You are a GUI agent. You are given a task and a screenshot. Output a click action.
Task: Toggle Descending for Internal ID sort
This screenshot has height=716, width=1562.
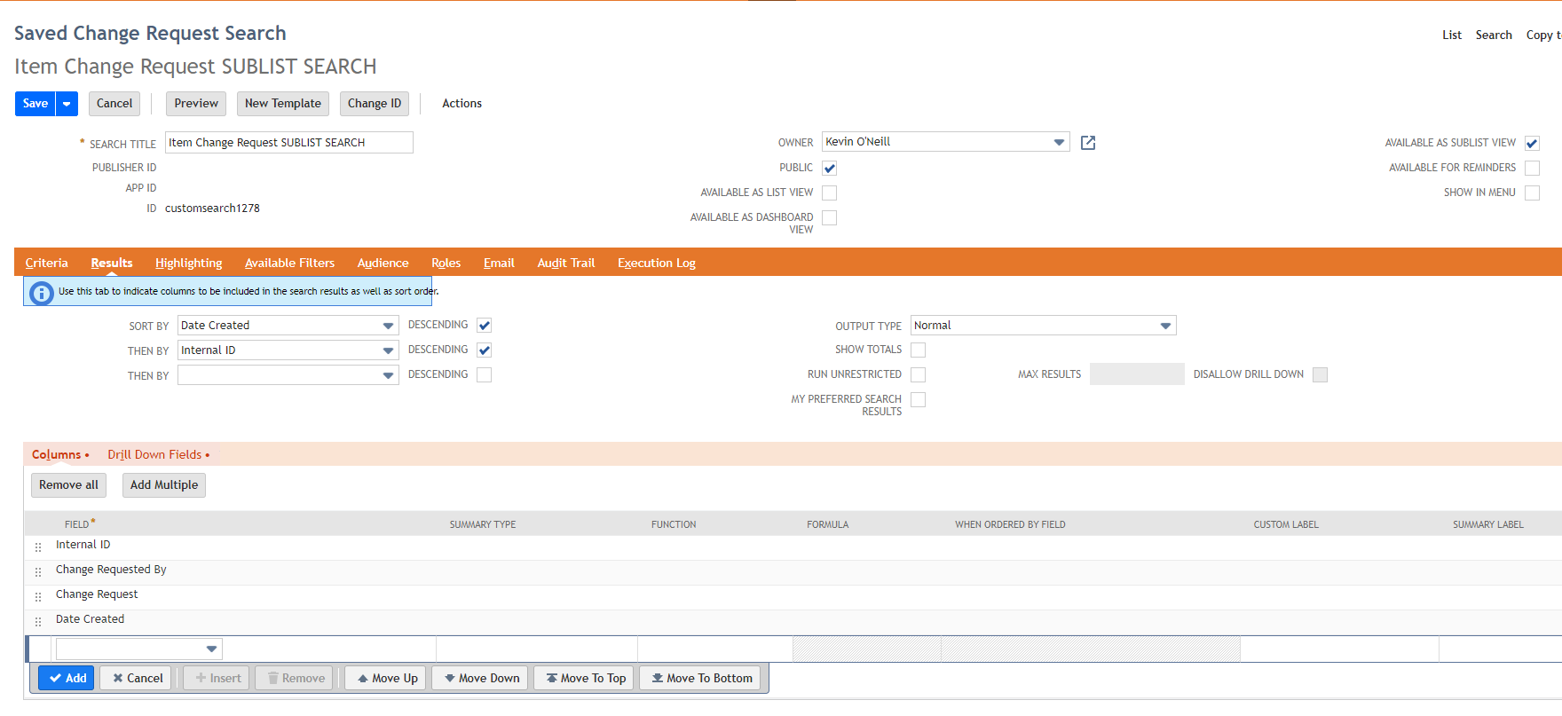pyautogui.click(x=485, y=350)
